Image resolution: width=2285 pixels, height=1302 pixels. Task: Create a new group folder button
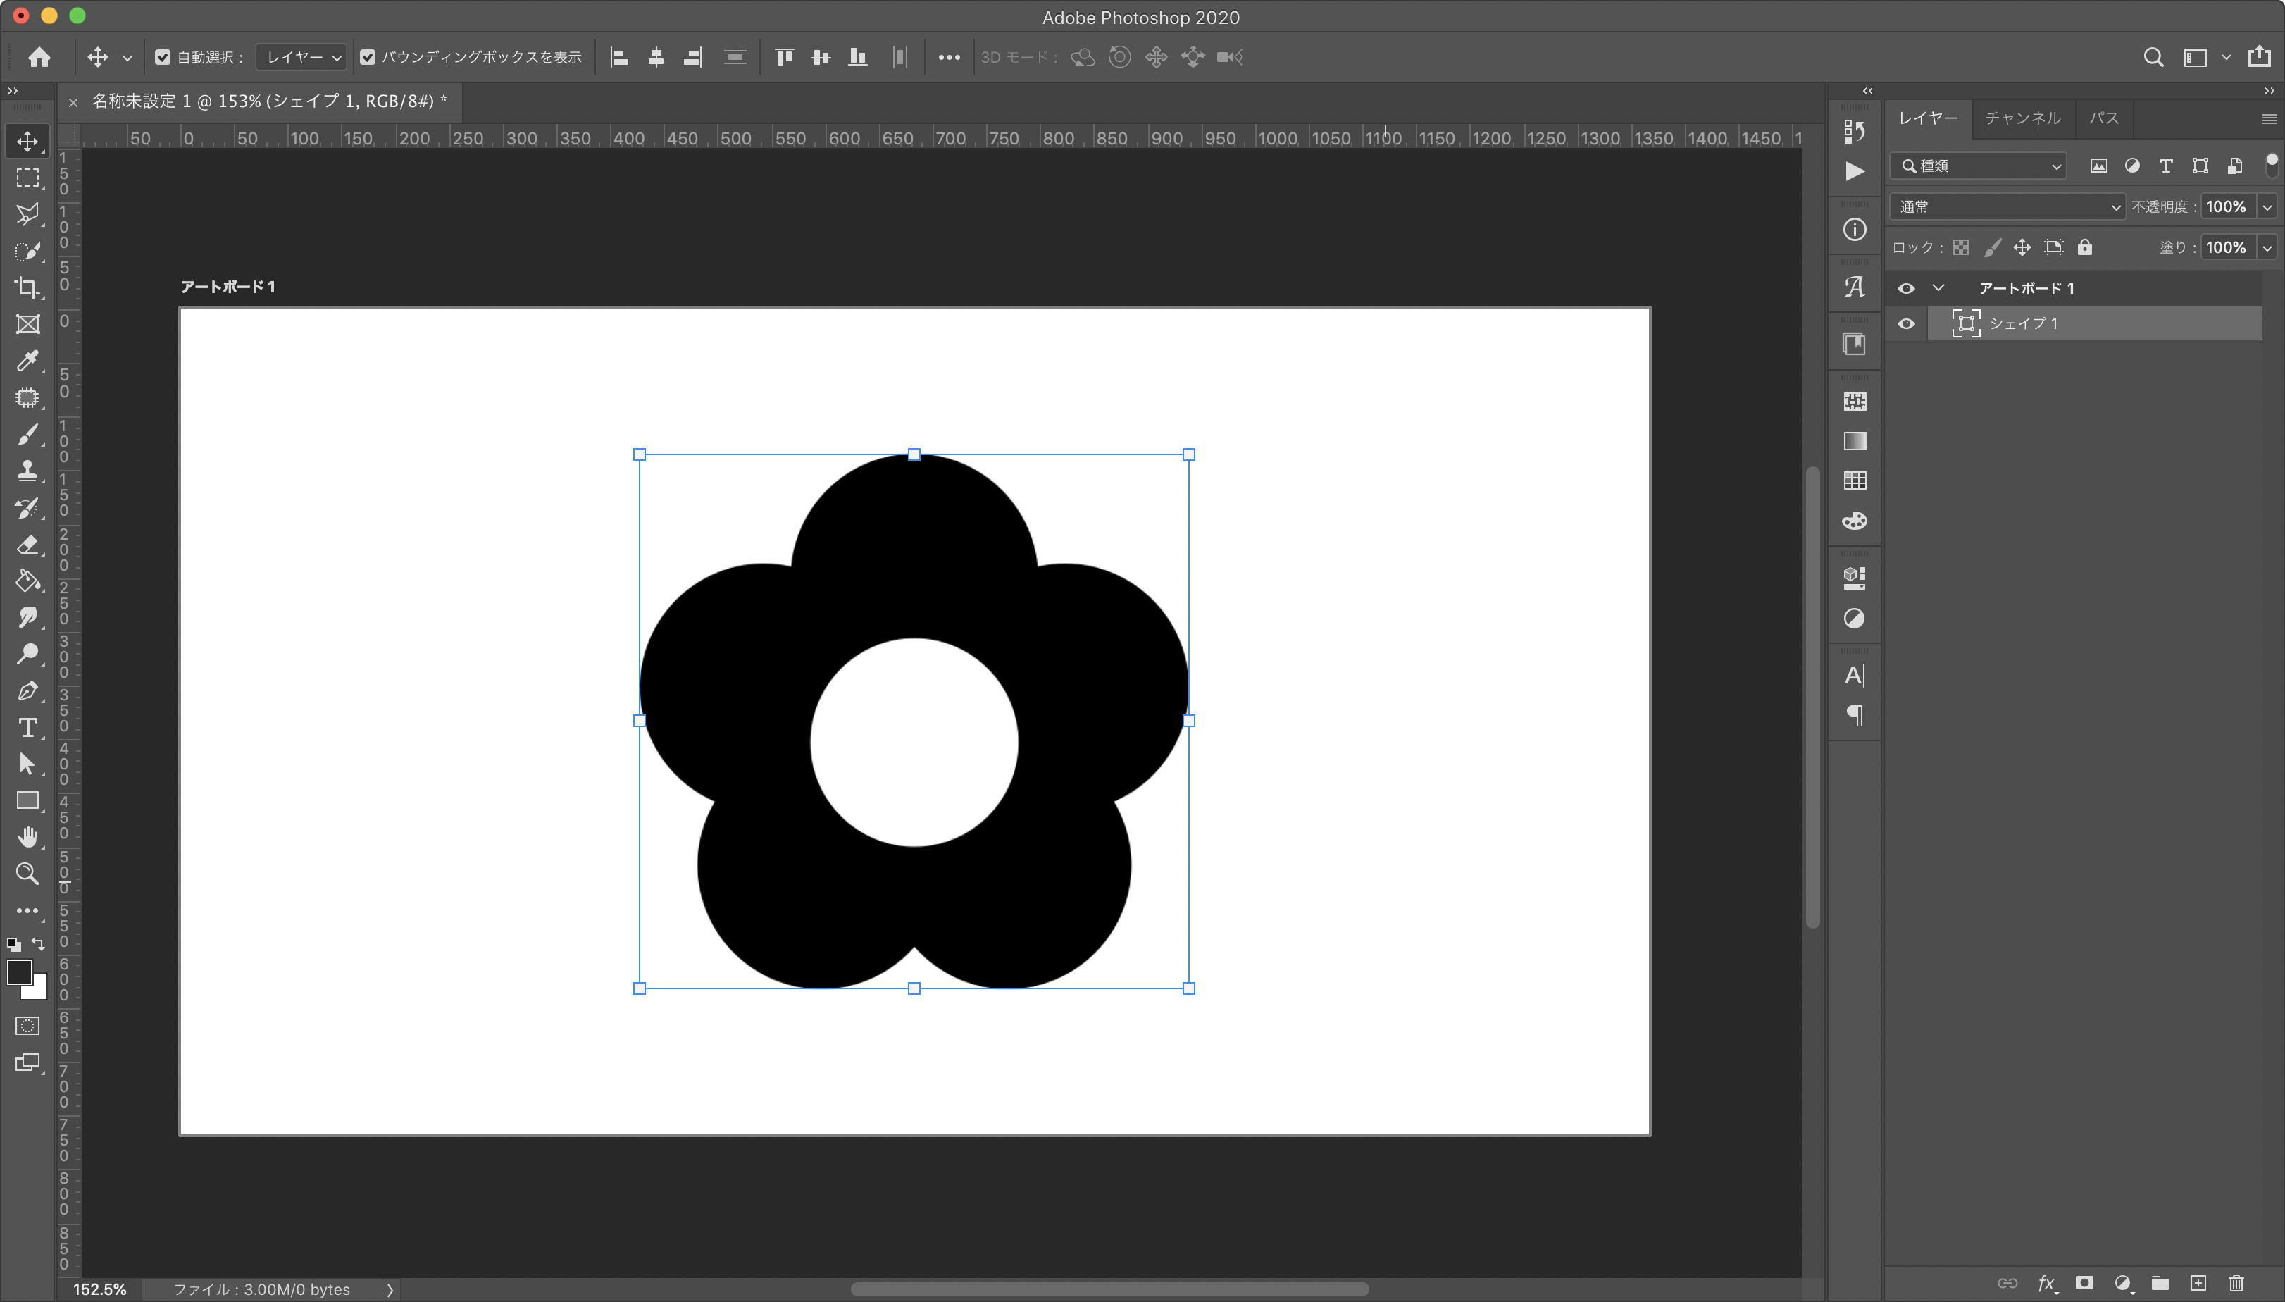(2160, 1283)
